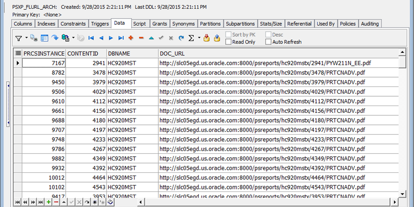Viewport: 414px width, 207px height.
Task: Open the Script tab
Action: 139,24
